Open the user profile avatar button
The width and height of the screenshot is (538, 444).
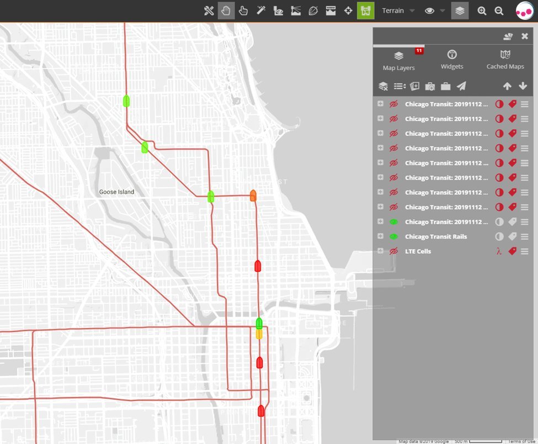pyautogui.click(x=524, y=11)
